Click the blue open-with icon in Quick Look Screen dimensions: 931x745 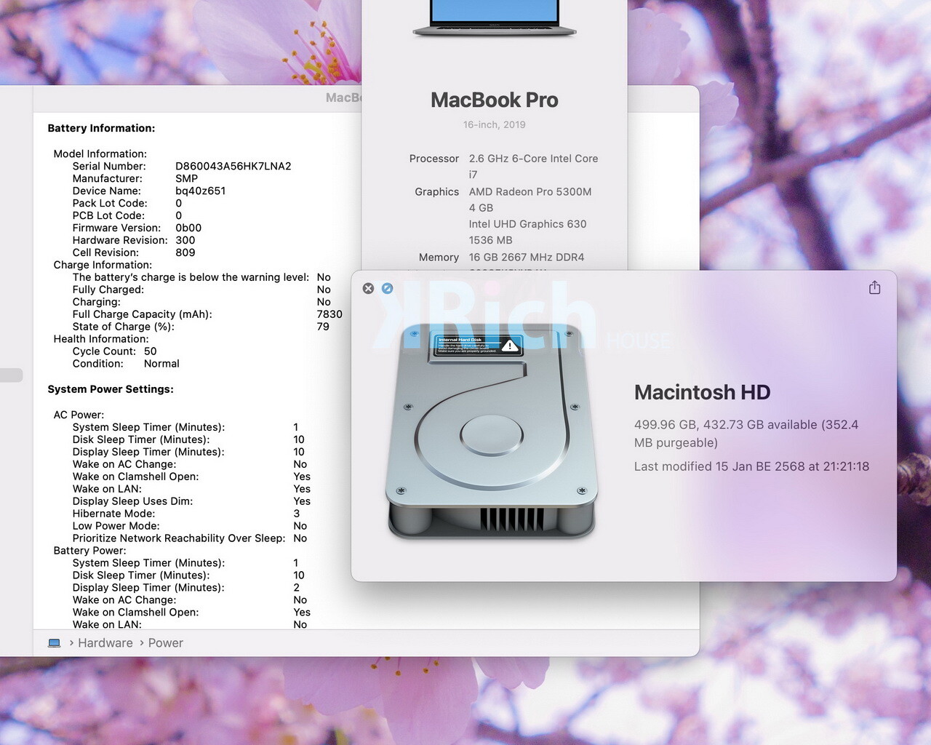[x=388, y=288]
